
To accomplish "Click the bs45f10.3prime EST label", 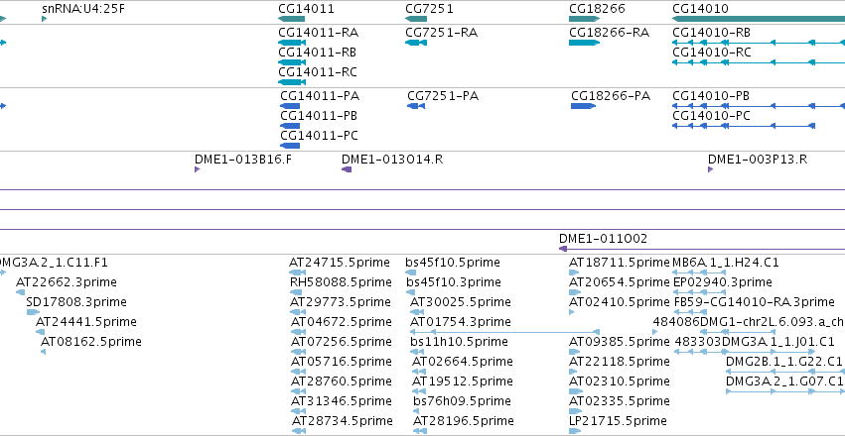I will coord(454,281).
